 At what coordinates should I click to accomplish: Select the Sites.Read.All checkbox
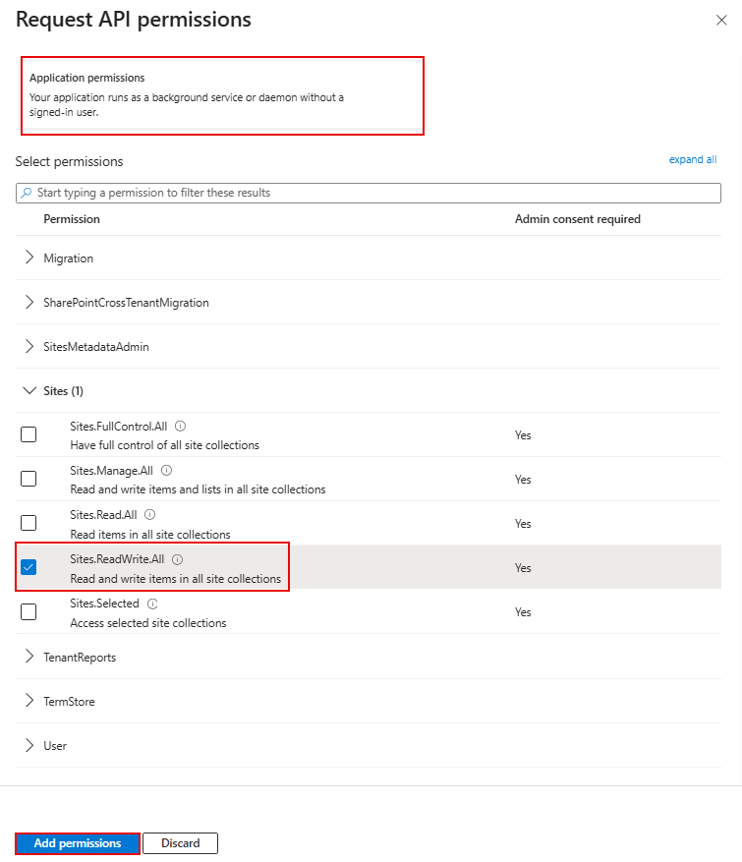29,523
